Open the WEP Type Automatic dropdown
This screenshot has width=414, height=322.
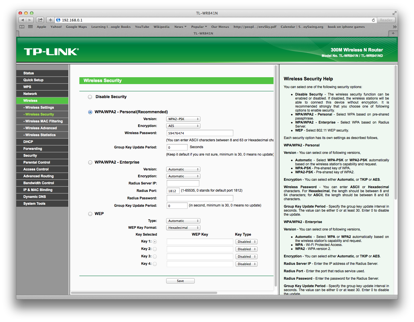click(x=183, y=221)
